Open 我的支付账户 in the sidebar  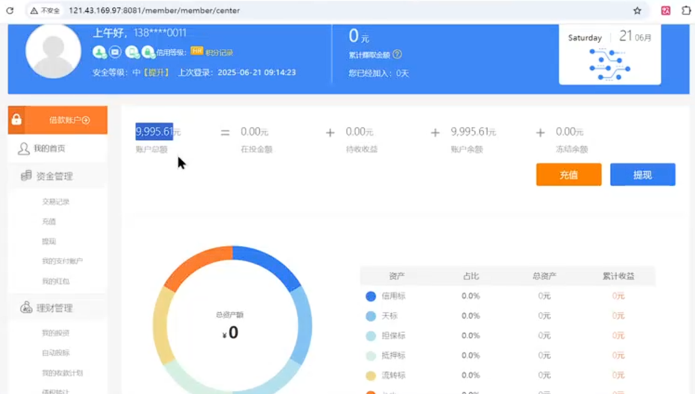tap(62, 261)
